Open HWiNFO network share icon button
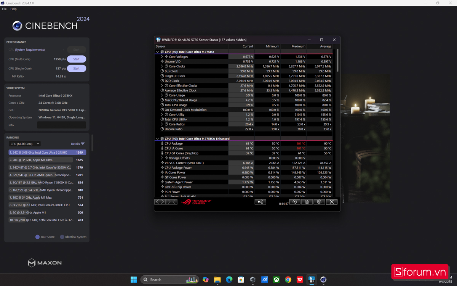The height and width of the screenshot is (286, 457). tap(260, 202)
